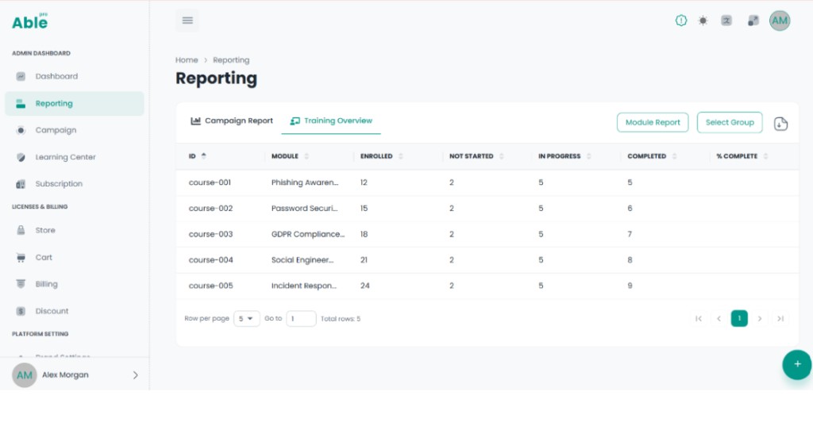813x438 pixels.
Task: Expand the rows per page dropdown
Action: tap(246, 319)
